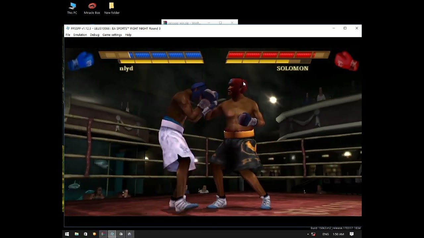Screen dimensions: 424x238
Task: Minimize the PPSSPP window
Action: tap(333, 28)
